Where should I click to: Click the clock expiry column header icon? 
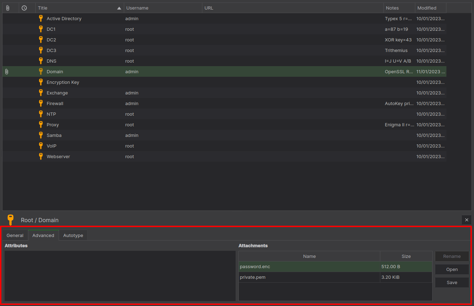tap(24, 8)
